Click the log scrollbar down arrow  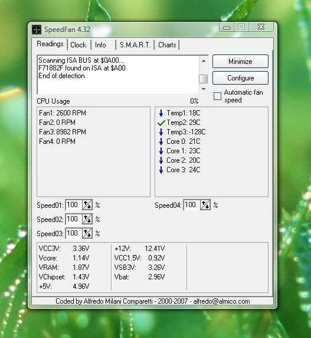[204, 89]
